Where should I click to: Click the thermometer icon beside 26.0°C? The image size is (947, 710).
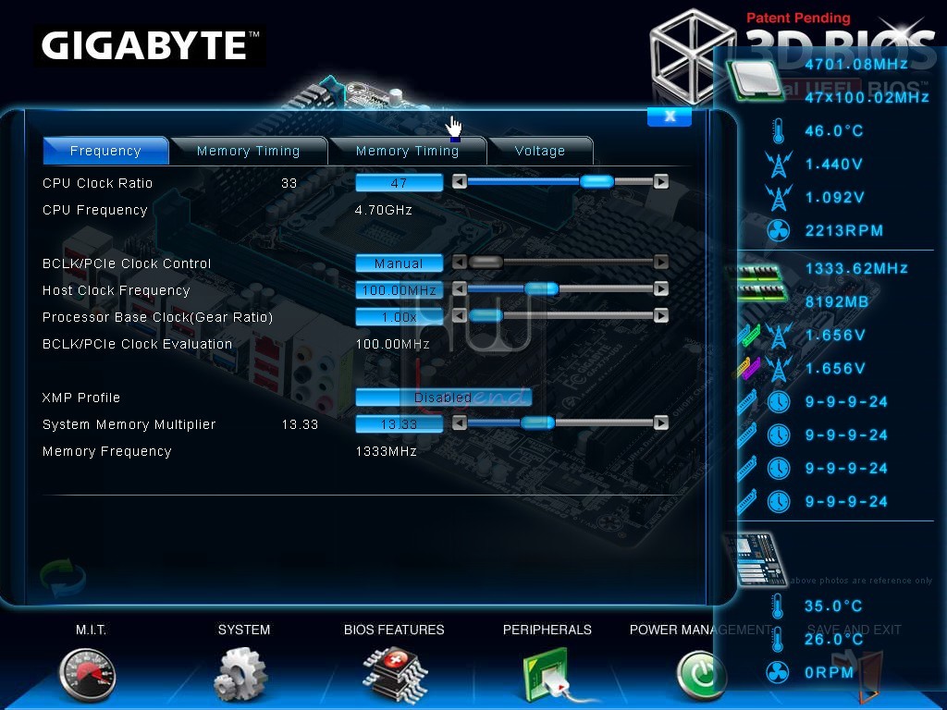click(x=777, y=640)
